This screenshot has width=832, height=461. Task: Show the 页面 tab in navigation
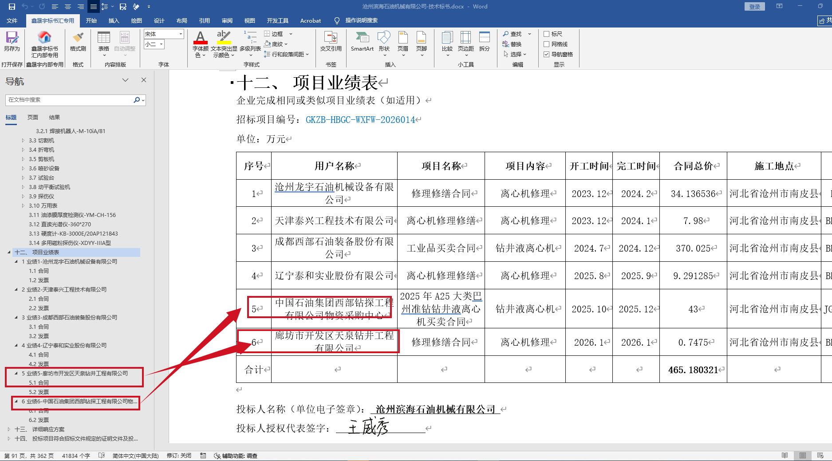[x=33, y=117]
